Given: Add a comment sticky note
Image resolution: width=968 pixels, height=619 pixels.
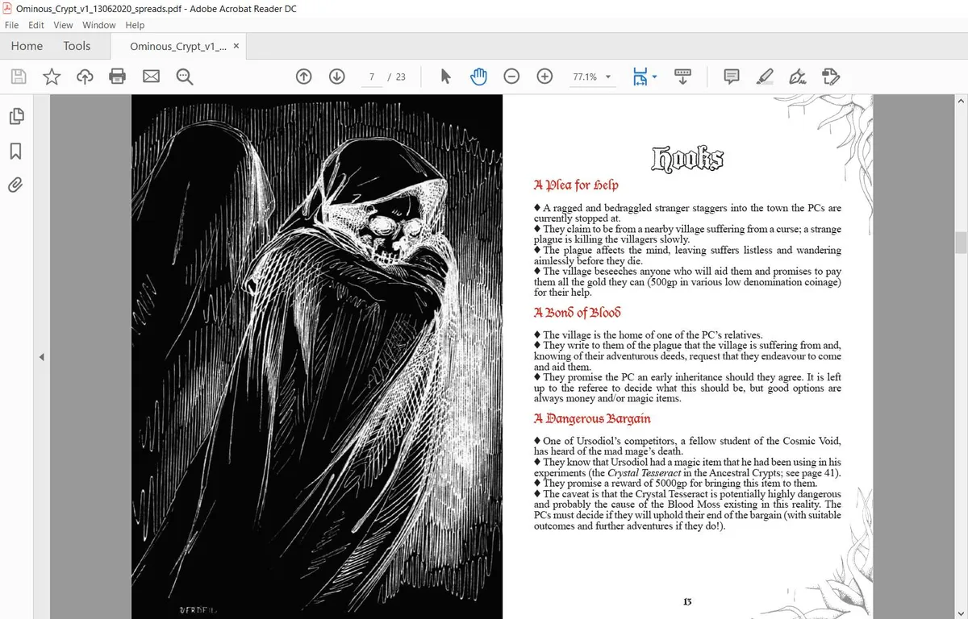Looking at the screenshot, I should (732, 77).
